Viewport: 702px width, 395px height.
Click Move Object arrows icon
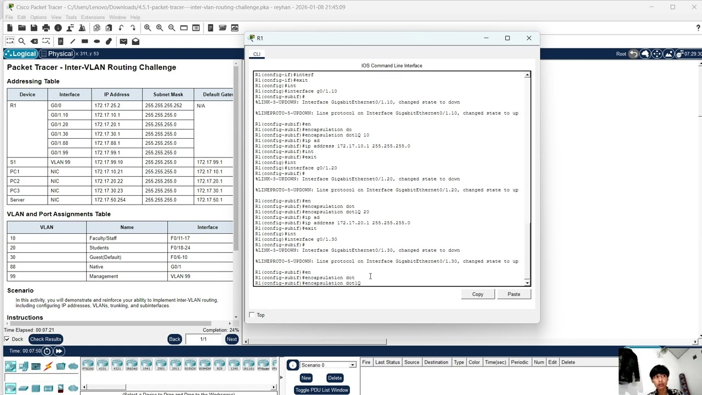(657, 54)
